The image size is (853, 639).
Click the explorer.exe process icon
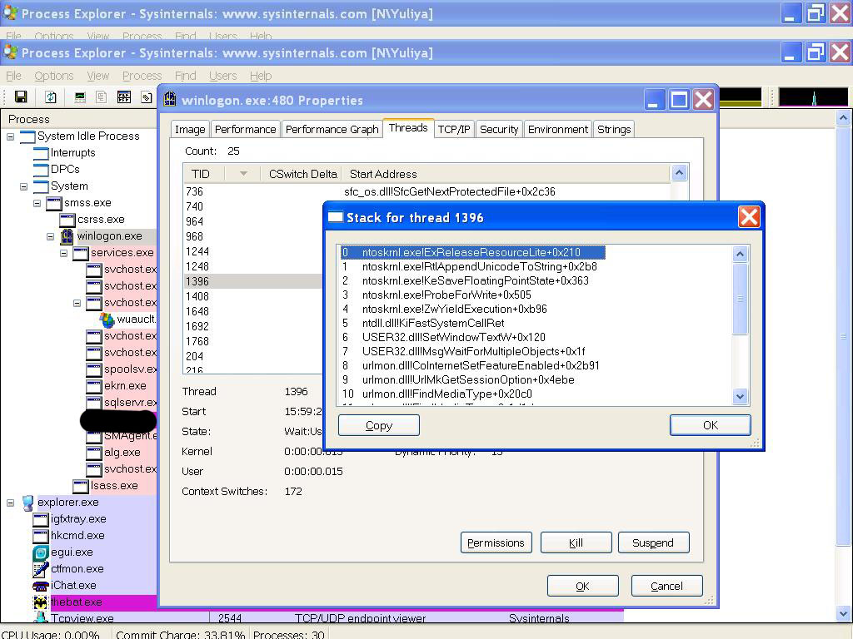coord(27,503)
